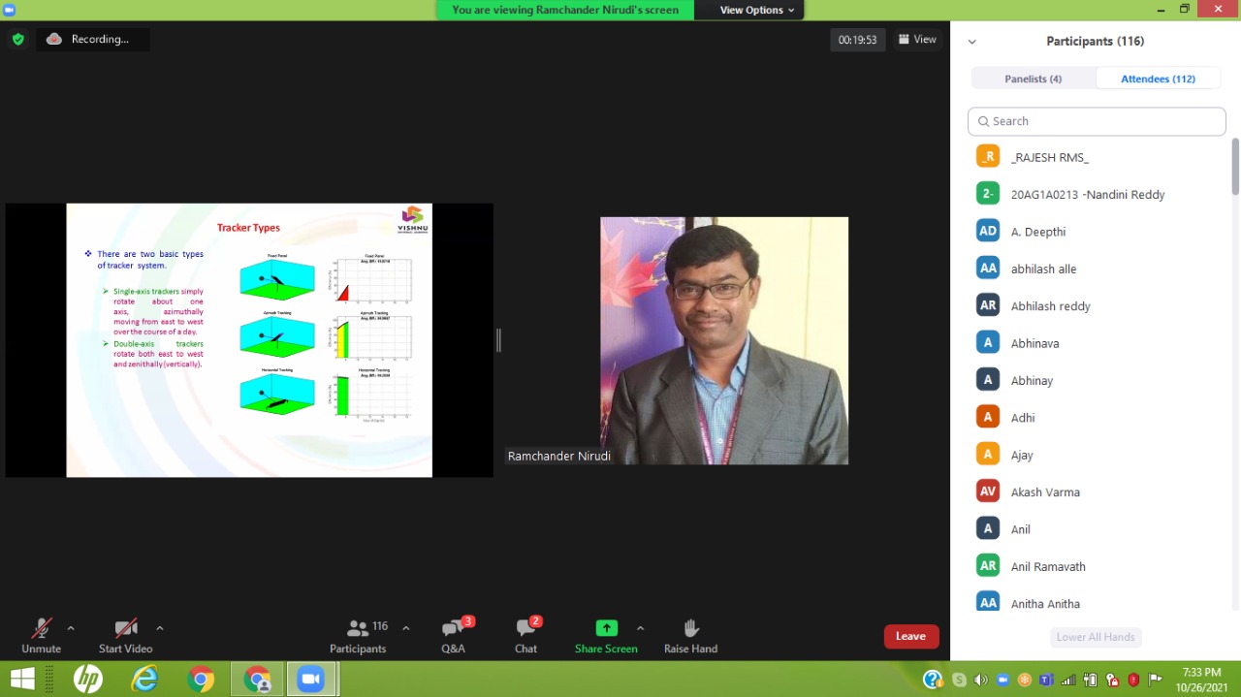Click the divider handle between share and video
This screenshot has width=1241, height=697.
click(x=498, y=339)
